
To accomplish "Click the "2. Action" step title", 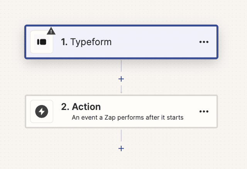I will point(81,107).
